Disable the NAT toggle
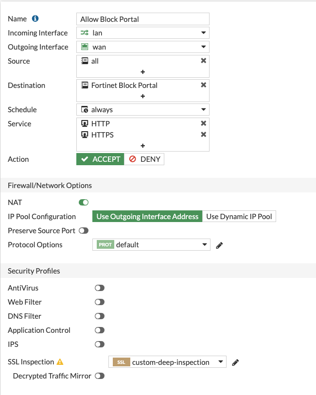This screenshot has width=316, height=395. click(x=84, y=202)
